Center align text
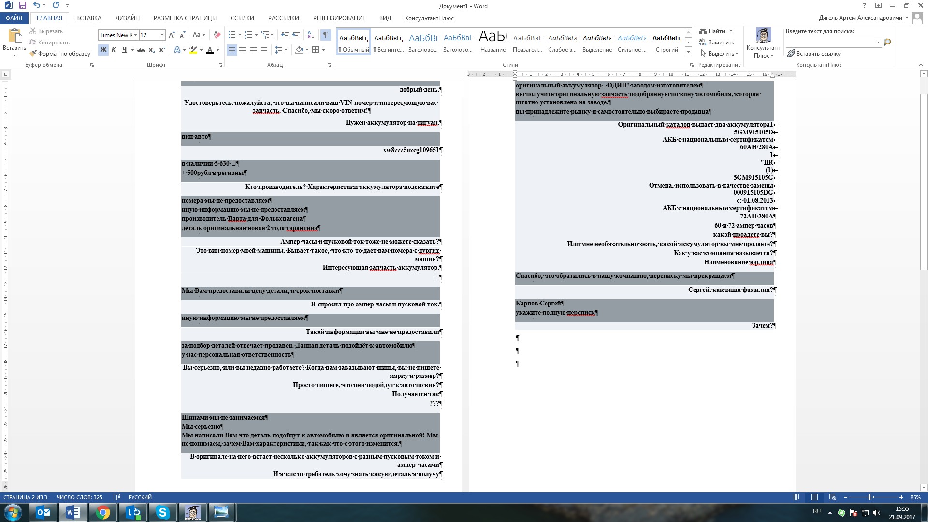Viewport: 928px width, 522px height. [243, 50]
